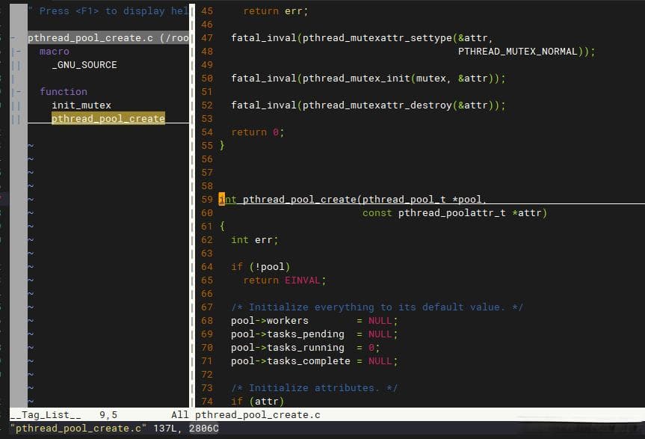645x439 pixels.
Task: Select the init_mutex function tag
Action: pos(81,105)
